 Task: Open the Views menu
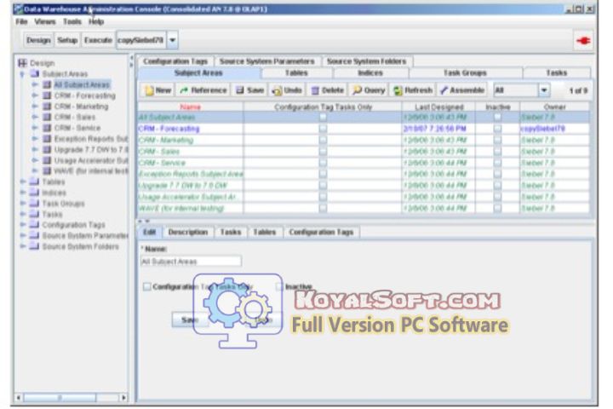coord(45,21)
